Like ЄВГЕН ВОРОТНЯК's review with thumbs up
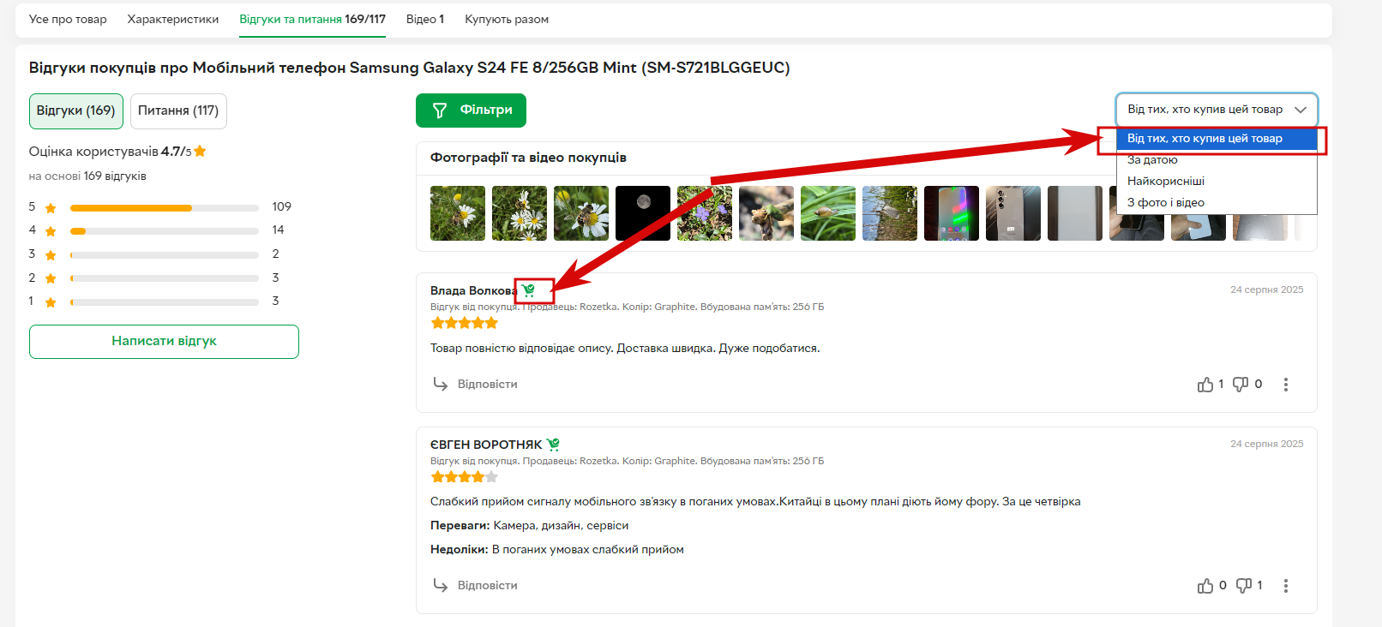 [x=1205, y=586]
